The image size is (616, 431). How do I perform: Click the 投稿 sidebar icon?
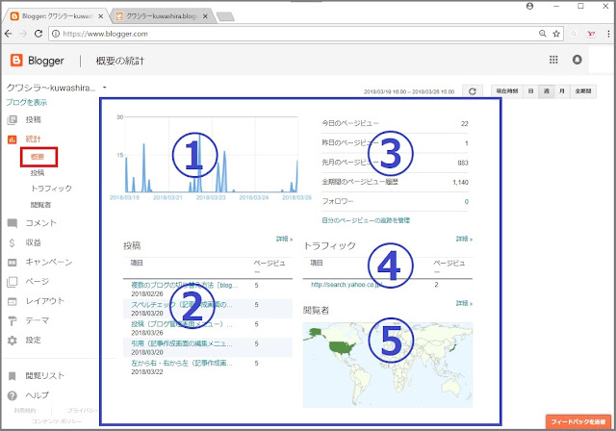[x=13, y=119]
